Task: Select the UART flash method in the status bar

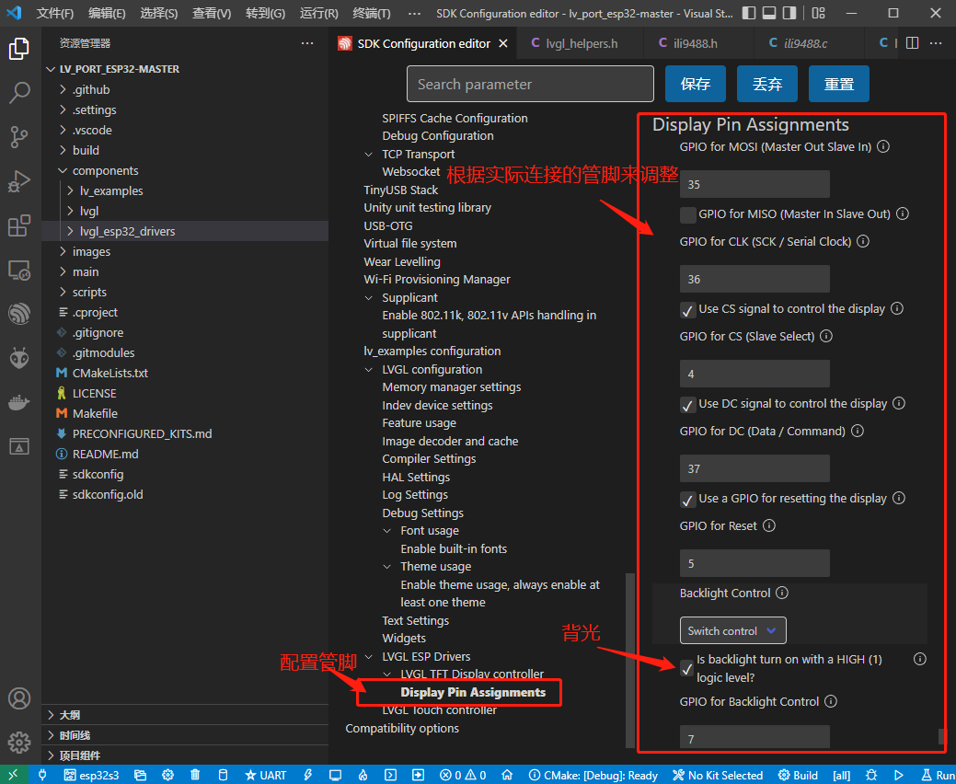Action: 265,775
